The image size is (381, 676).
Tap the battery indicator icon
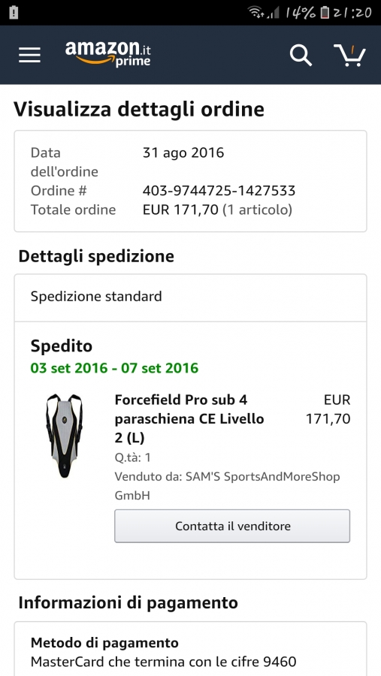pos(325,13)
